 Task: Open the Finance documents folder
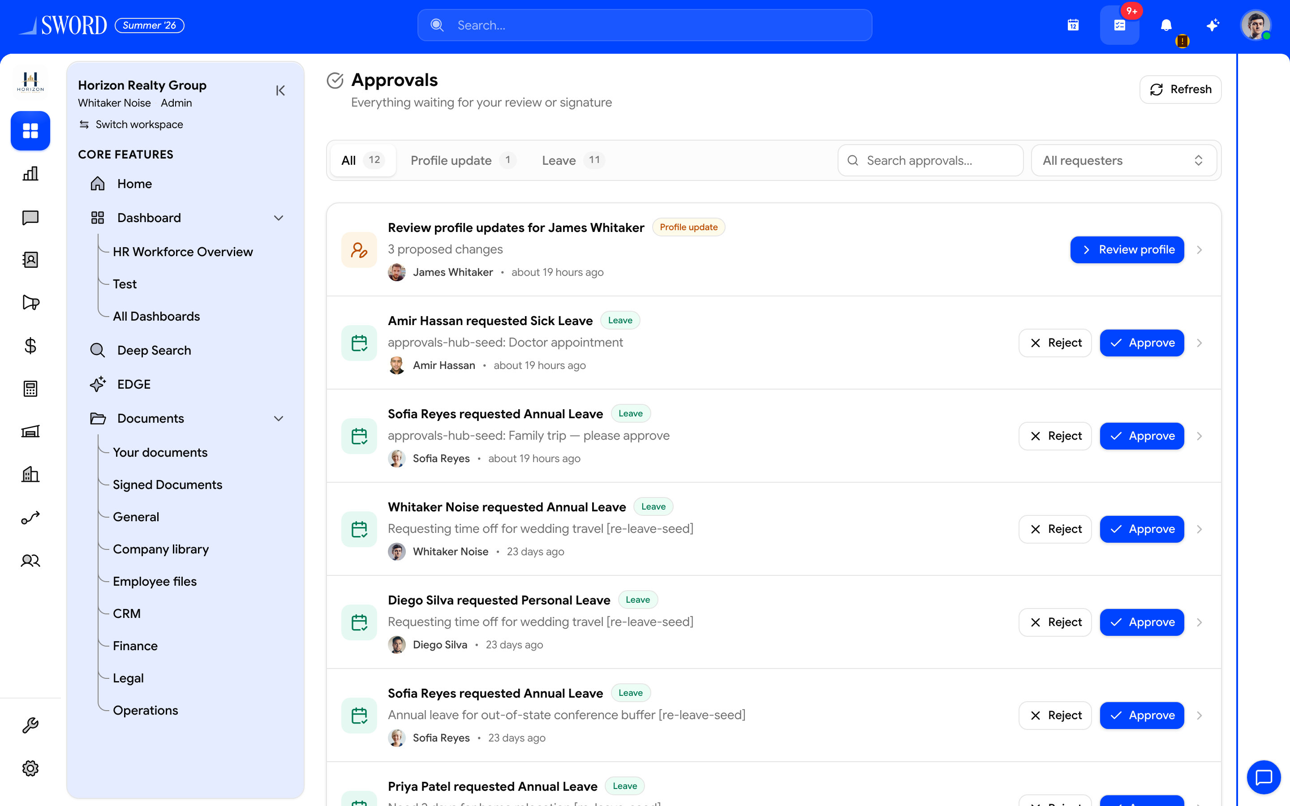[x=135, y=646]
